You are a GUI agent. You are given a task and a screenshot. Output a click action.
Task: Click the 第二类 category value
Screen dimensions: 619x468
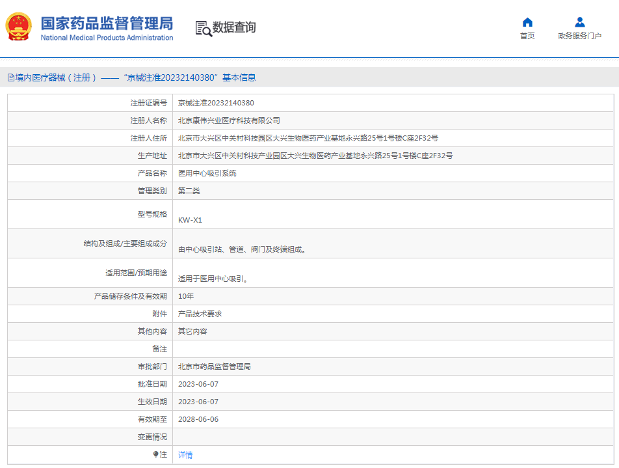tap(189, 191)
